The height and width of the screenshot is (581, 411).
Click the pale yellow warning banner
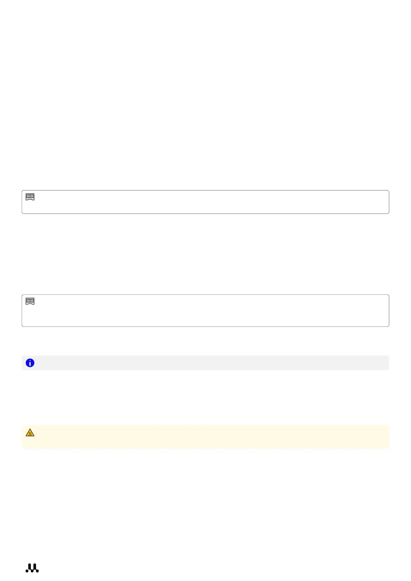pos(205,437)
